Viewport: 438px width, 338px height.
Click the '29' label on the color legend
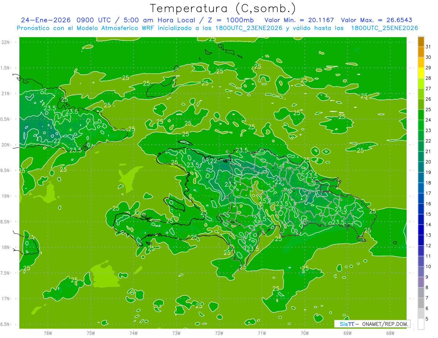click(x=428, y=67)
